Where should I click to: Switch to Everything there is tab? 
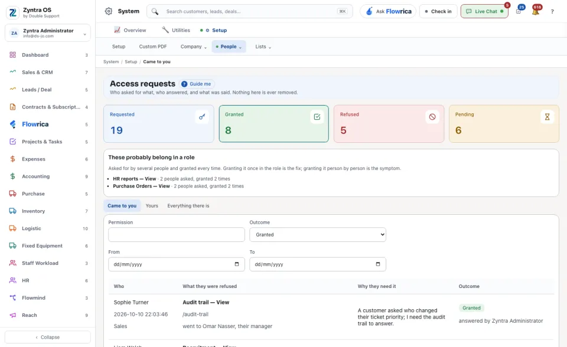188,206
